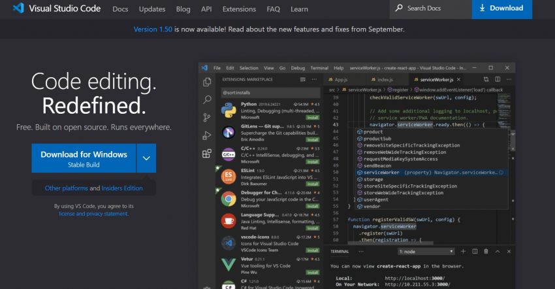The image size is (555, 289).
Task: Select Debugger for Chrome extension icon
Action: tap(229, 199)
